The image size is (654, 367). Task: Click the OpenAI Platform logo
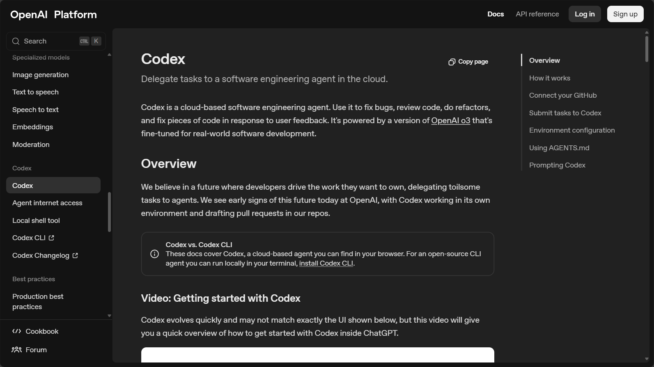pos(54,14)
